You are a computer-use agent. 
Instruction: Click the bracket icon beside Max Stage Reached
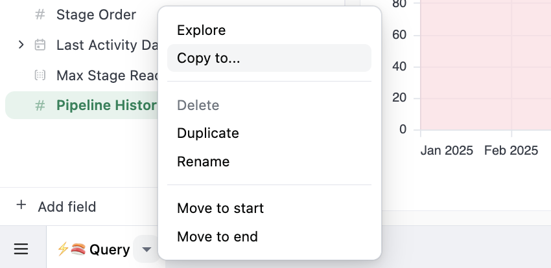(x=40, y=76)
